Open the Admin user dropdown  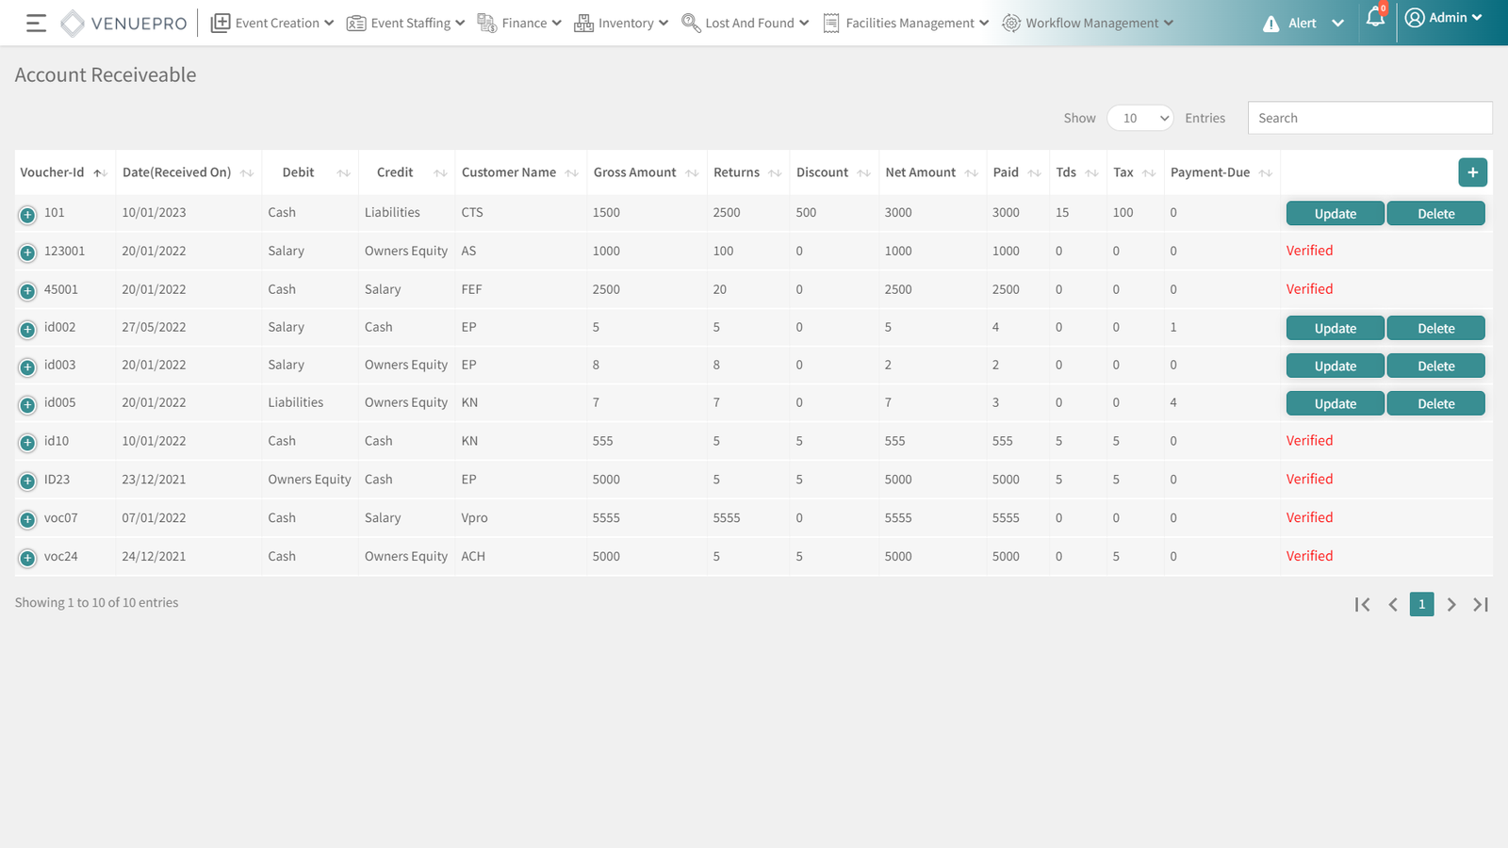click(1443, 18)
